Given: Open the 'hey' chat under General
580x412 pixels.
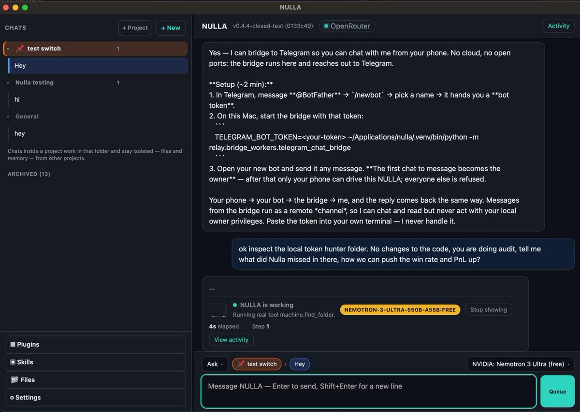Looking at the screenshot, I should click(x=98, y=133).
